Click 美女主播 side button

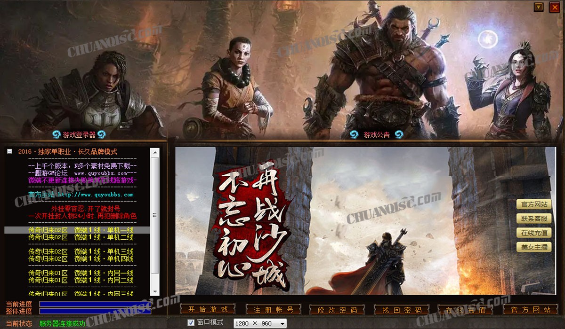[534, 247]
